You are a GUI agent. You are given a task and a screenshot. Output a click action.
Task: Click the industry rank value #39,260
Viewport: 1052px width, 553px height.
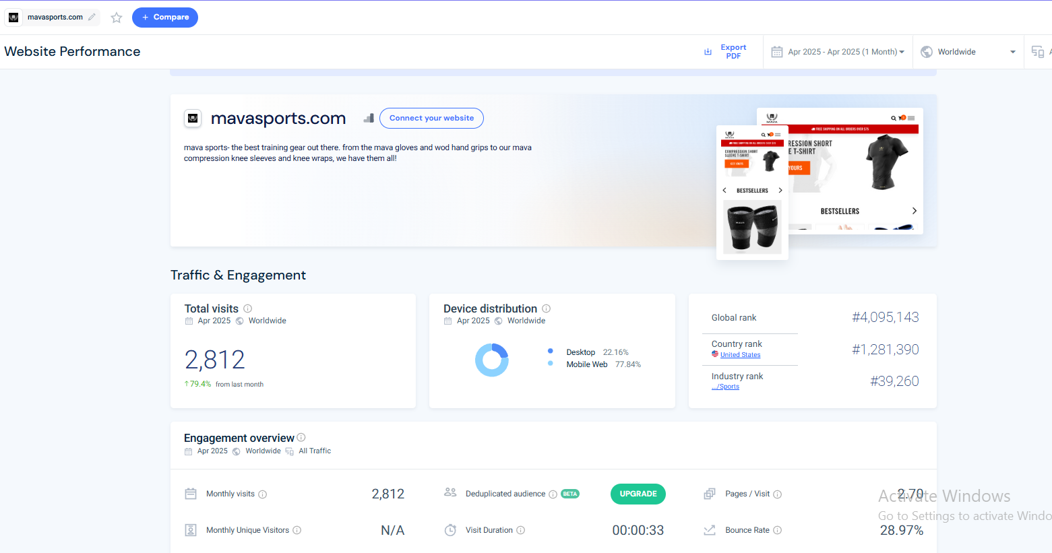tap(895, 381)
